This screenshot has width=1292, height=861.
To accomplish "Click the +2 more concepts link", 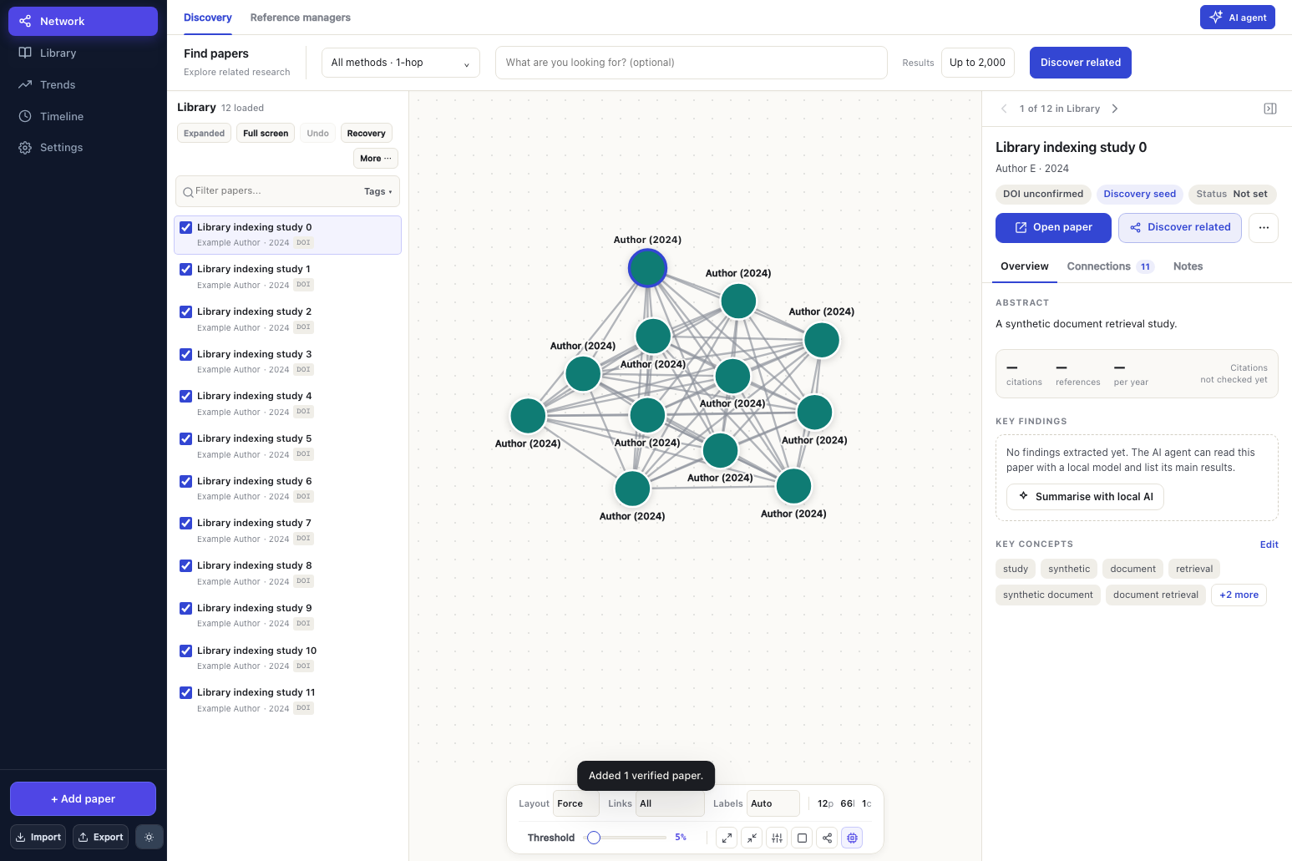I will point(1239,595).
